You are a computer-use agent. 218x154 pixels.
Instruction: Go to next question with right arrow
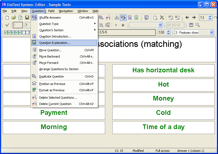(x=194, y=18)
